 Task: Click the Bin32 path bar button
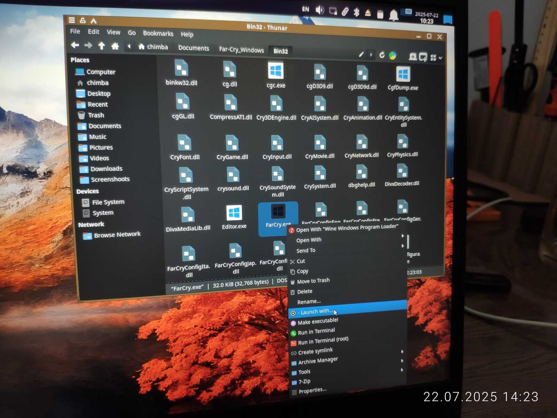(x=281, y=51)
